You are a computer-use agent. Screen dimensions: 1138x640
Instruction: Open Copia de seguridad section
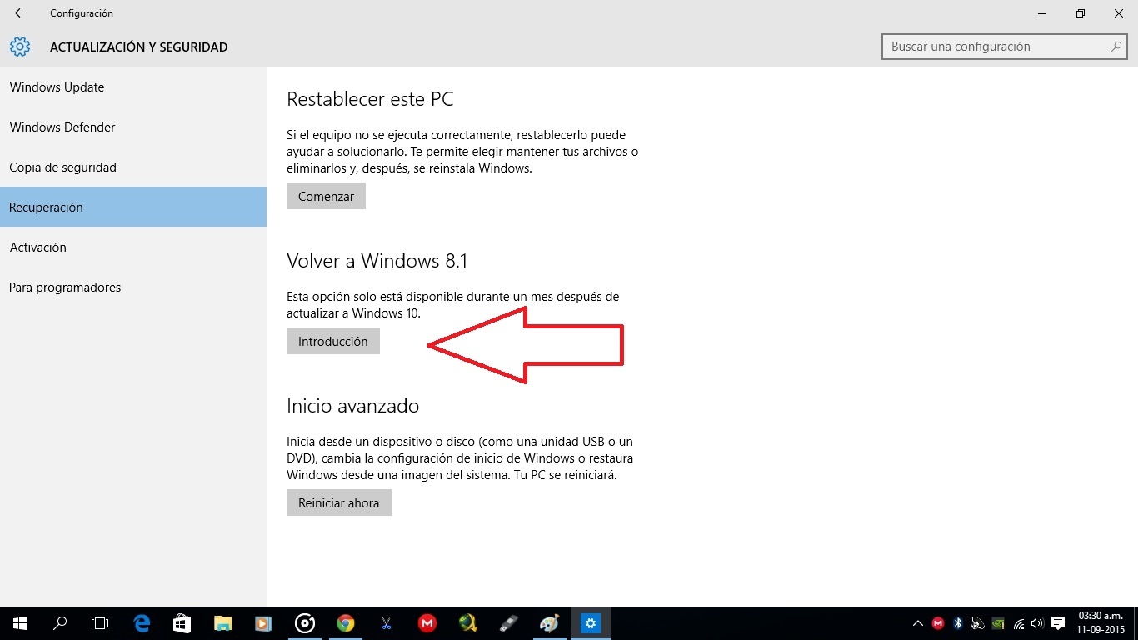[133, 167]
